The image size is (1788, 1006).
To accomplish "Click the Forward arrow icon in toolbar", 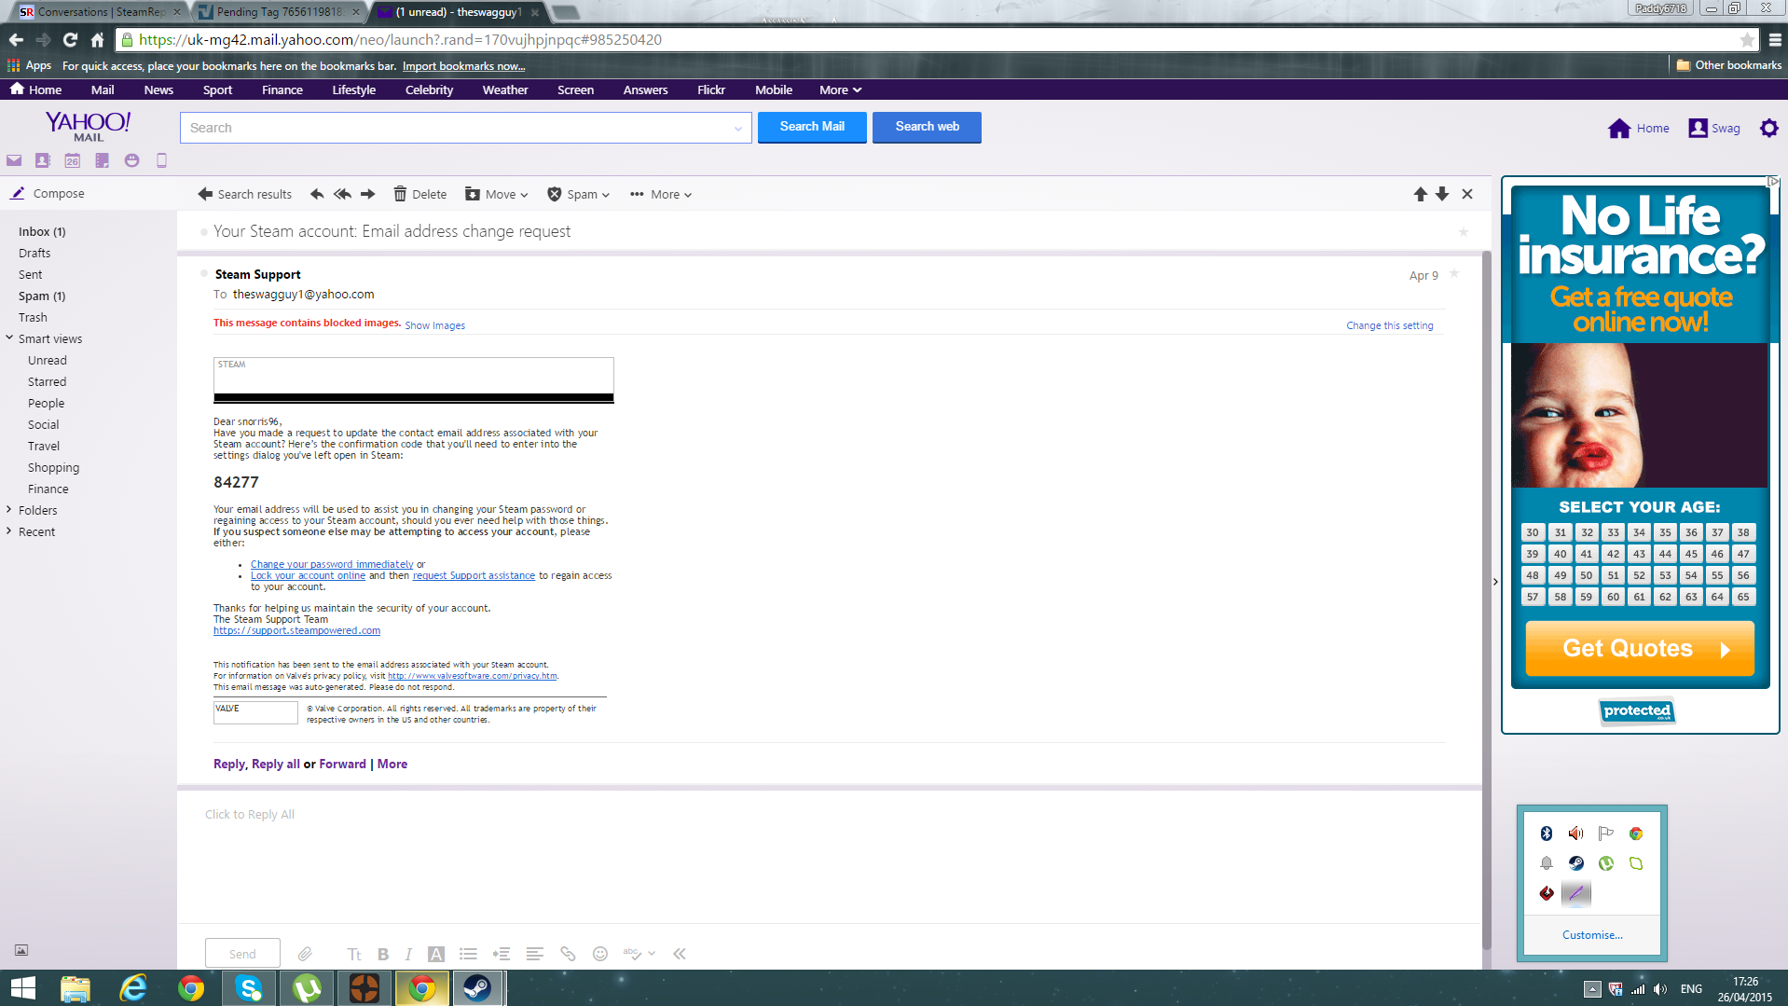I will (368, 194).
